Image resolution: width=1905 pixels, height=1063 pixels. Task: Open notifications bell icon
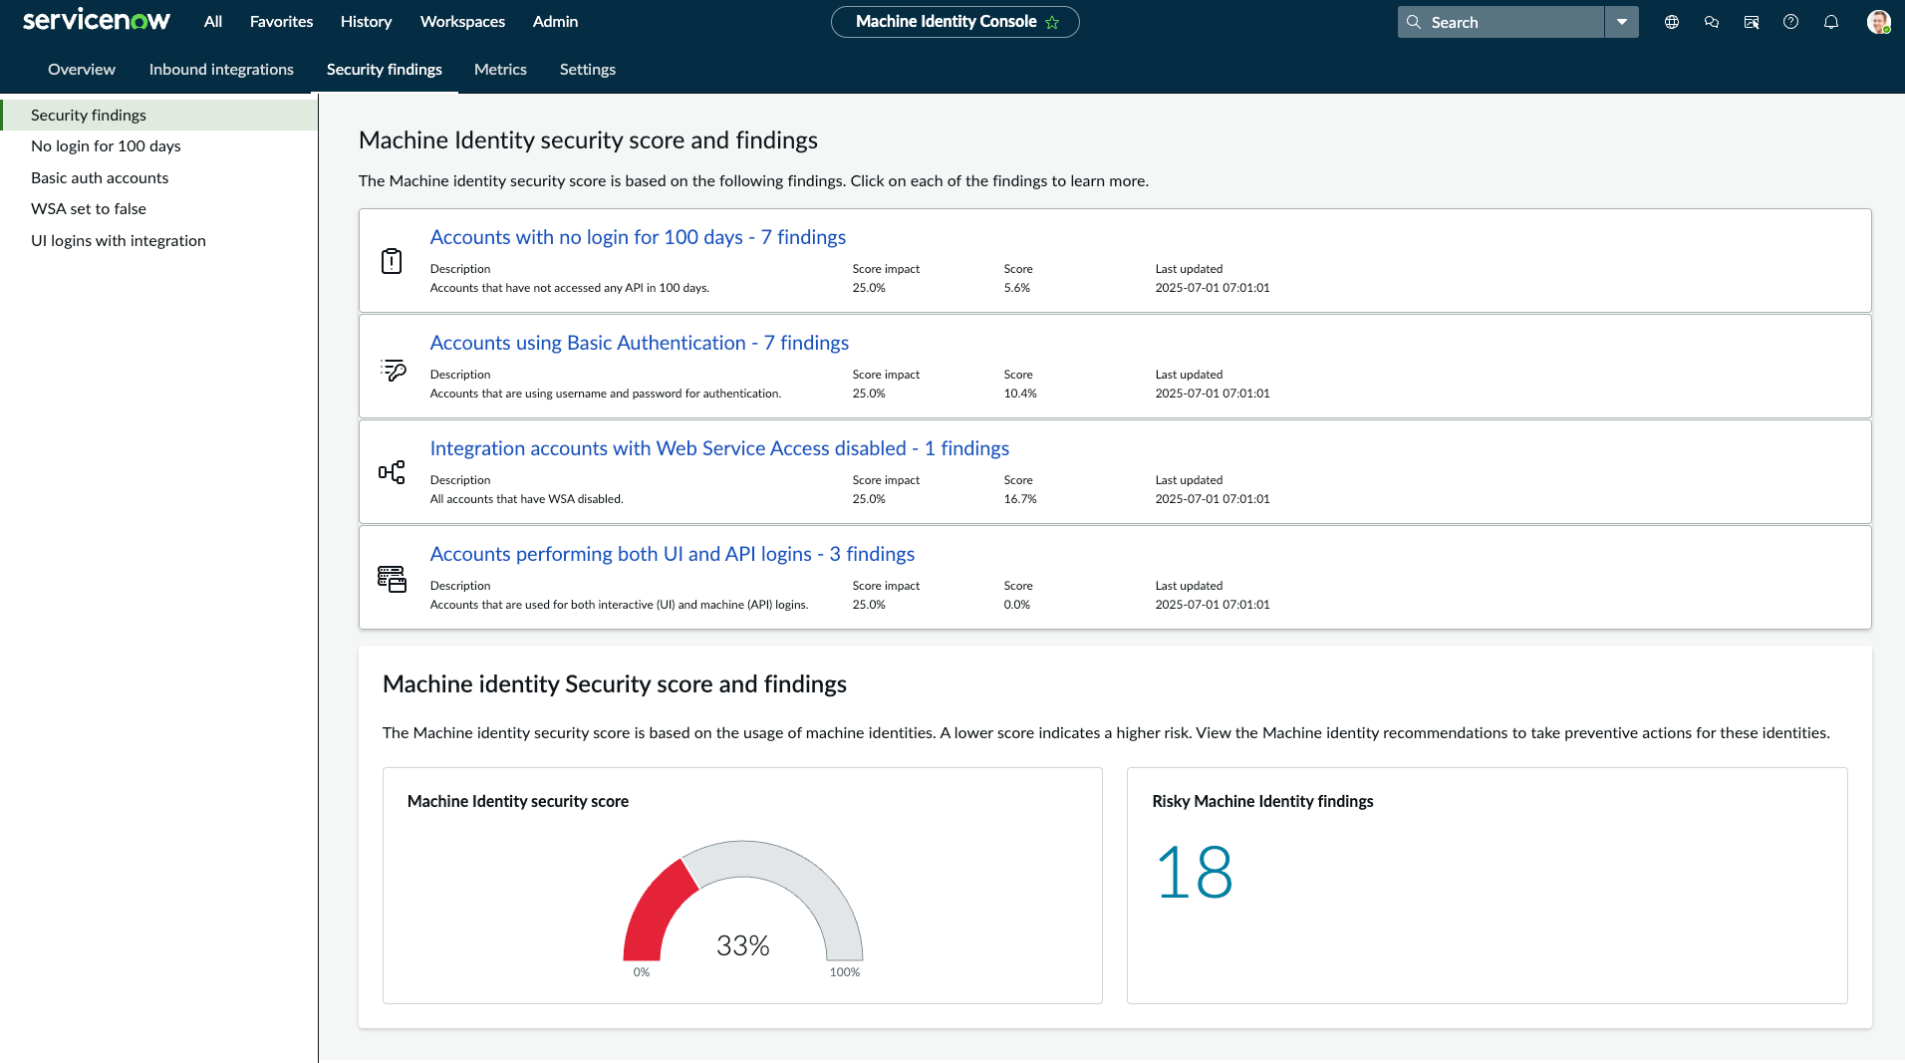pyautogui.click(x=1831, y=22)
